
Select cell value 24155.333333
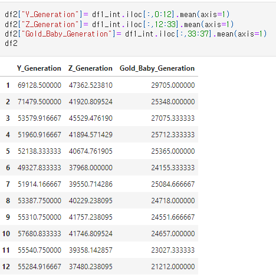(173, 168)
